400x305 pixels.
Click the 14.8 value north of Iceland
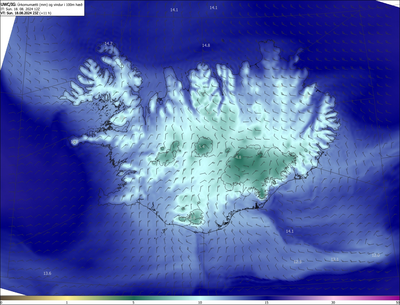click(x=206, y=45)
